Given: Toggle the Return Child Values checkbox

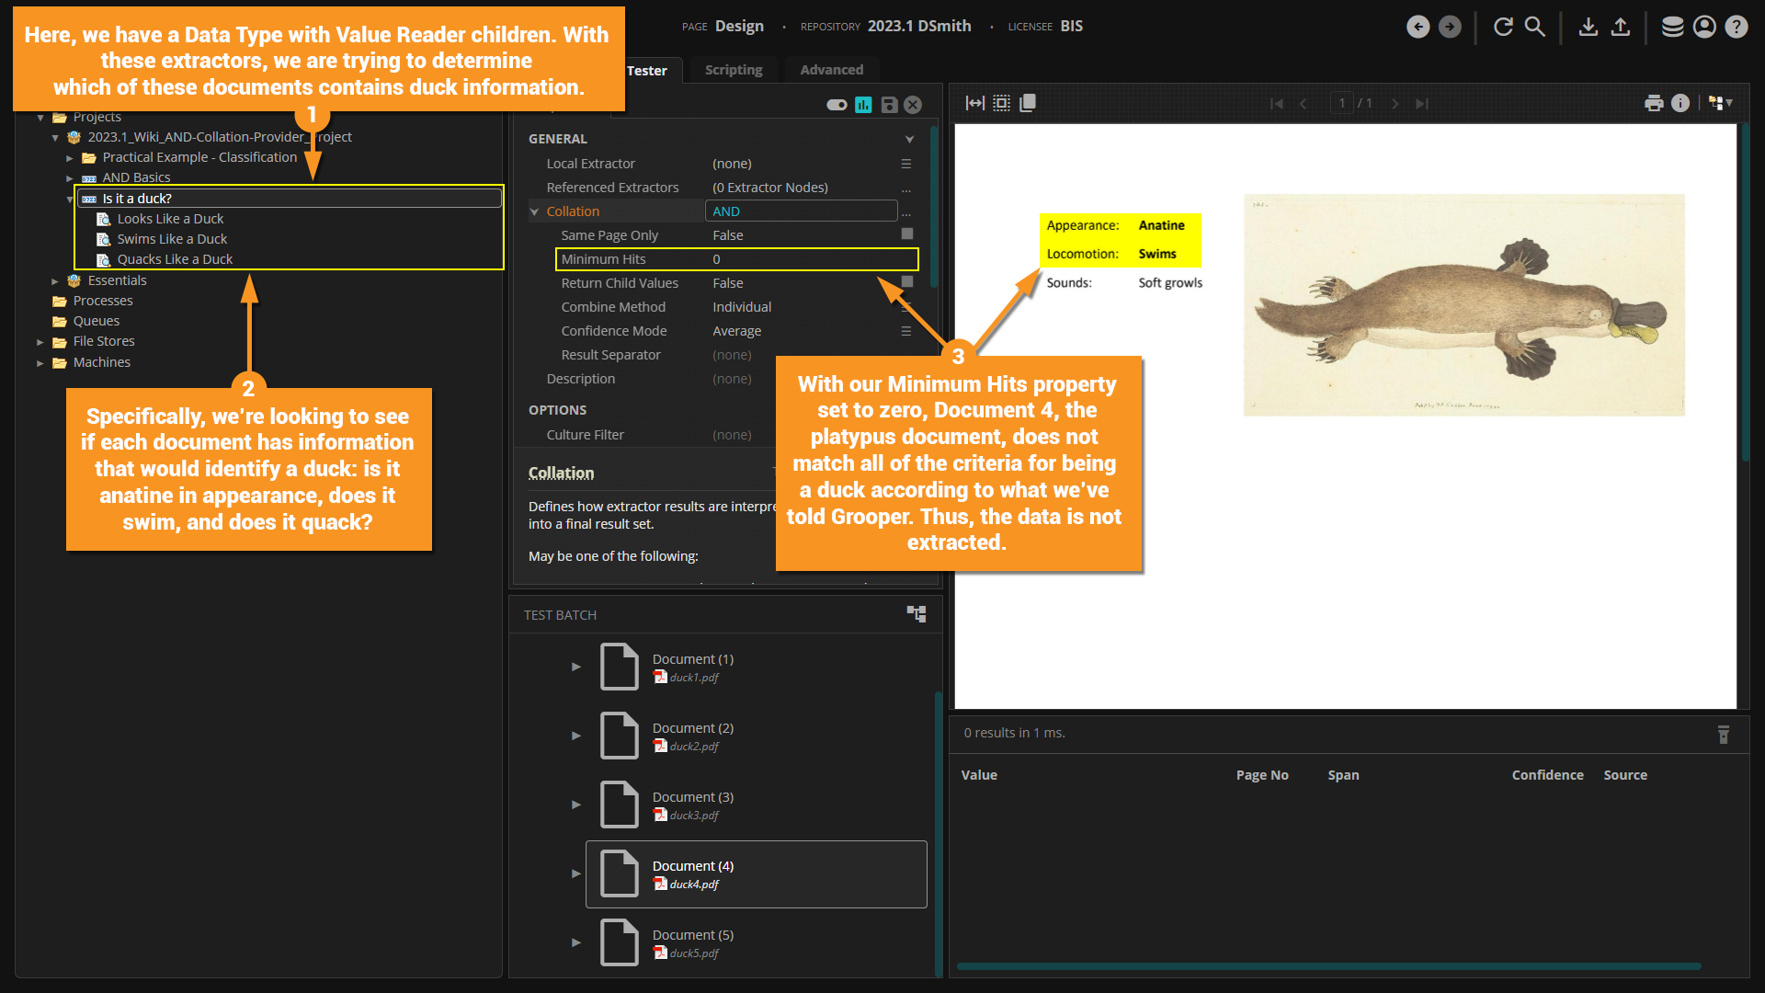Looking at the screenshot, I should coord(907,282).
